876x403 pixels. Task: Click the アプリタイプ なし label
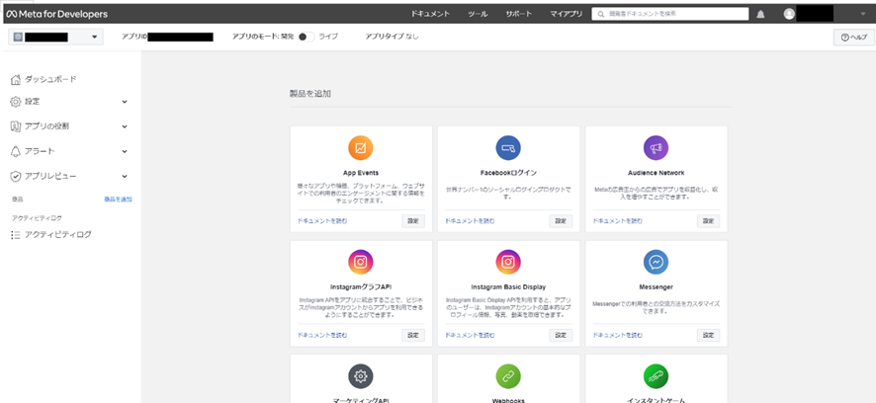tap(392, 37)
